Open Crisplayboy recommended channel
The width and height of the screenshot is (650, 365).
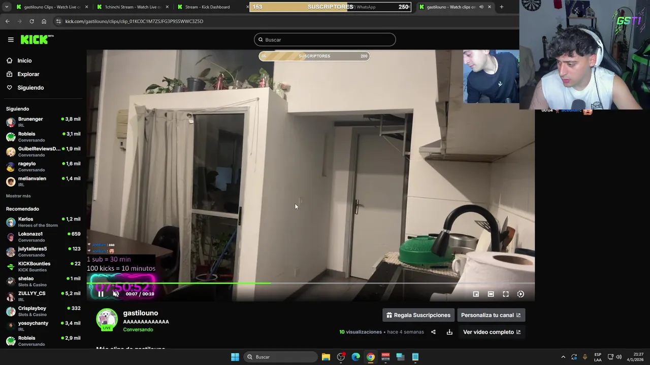click(43, 311)
